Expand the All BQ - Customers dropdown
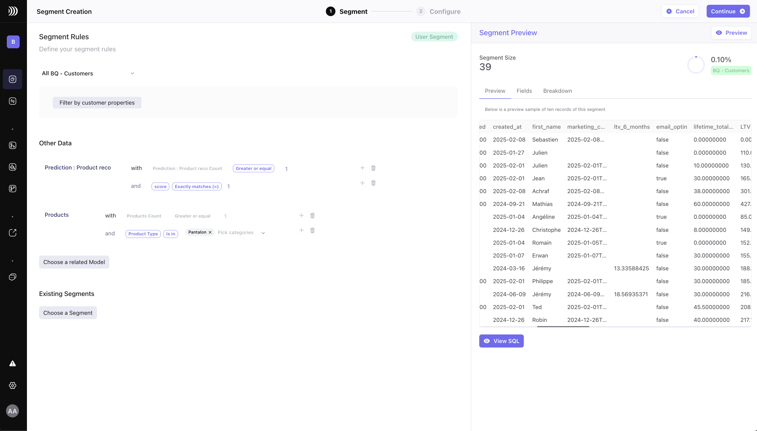The width and height of the screenshot is (757, 431). [x=88, y=73]
